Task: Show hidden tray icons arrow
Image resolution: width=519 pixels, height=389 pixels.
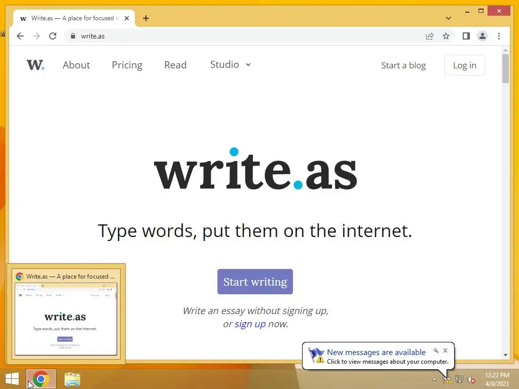Action: click(434, 379)
